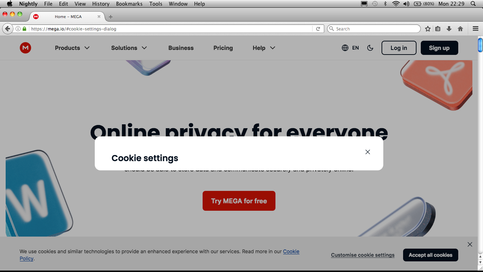Open the Bookmarks menu in the menu bar
483x272 pixels.
coord(129,4)
